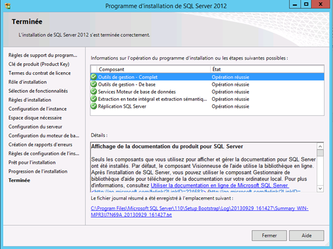Close the setup window with the X button
333x249 pixels.
pyautogui.click(x=320, y=4)
